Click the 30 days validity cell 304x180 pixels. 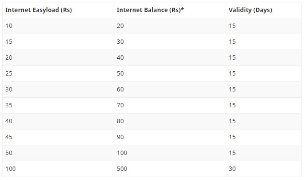[263, 169]
